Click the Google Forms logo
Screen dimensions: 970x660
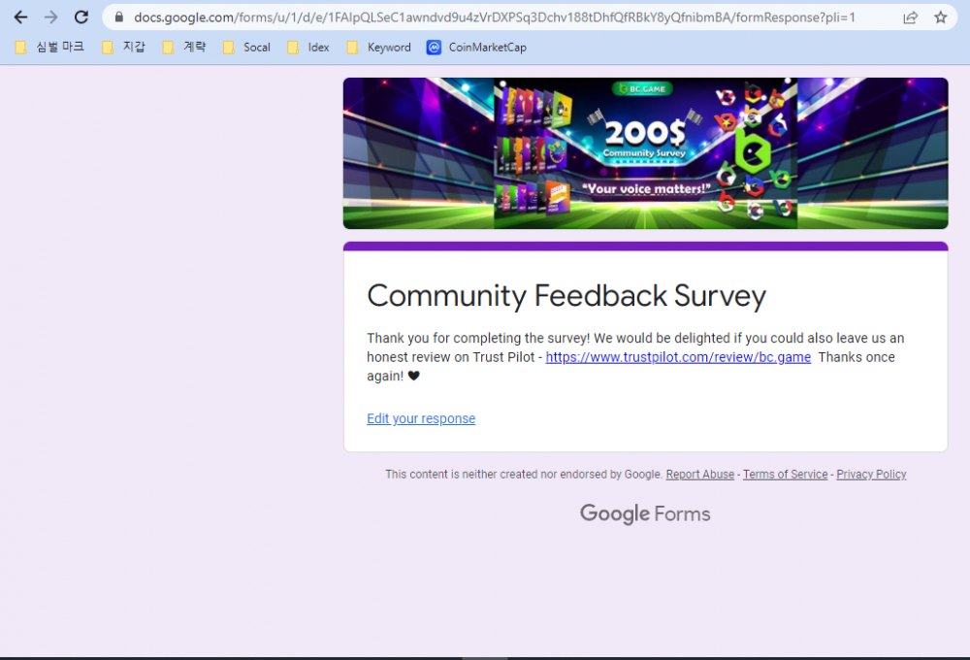coord(645,513)
